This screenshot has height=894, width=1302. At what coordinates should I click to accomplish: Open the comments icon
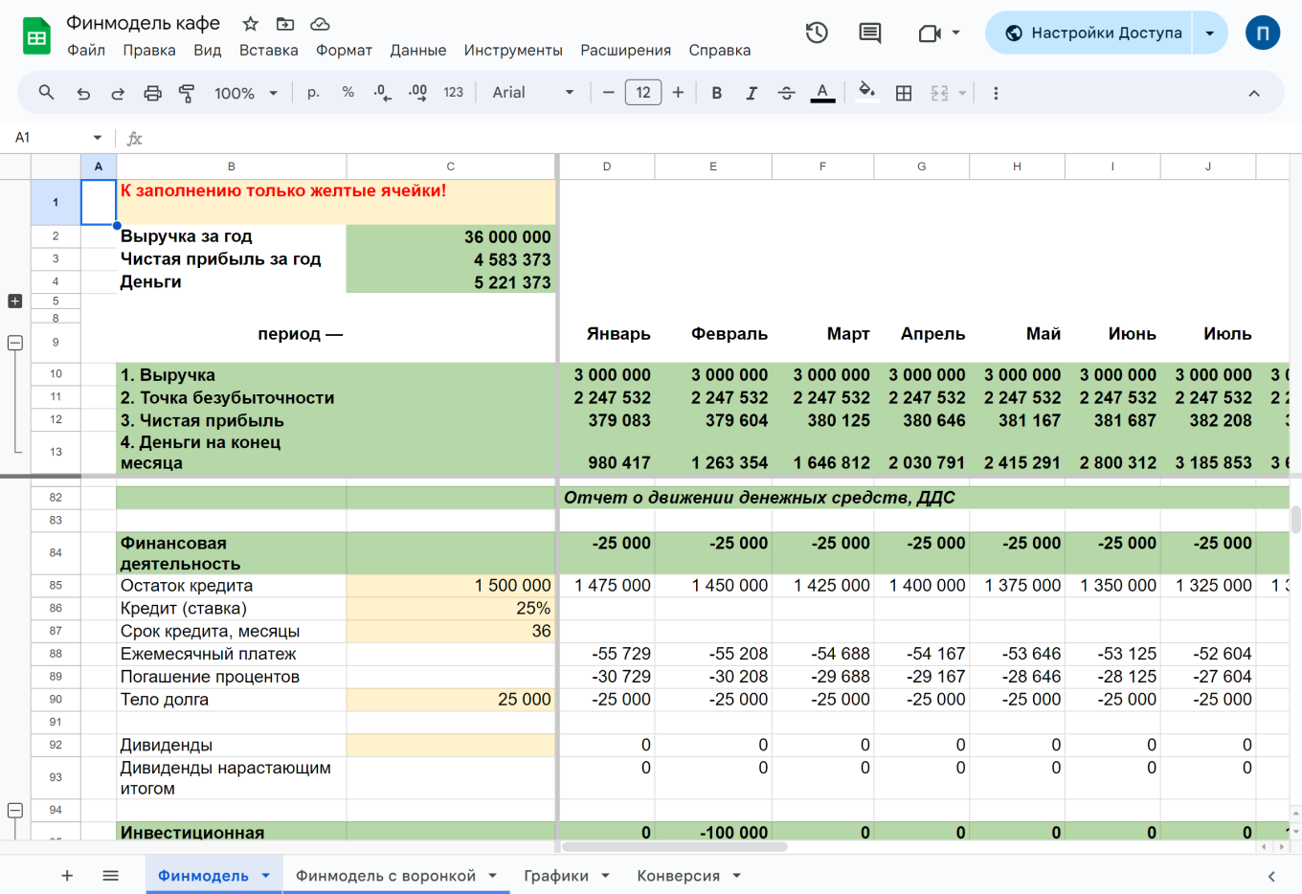(x=869, y=34)
